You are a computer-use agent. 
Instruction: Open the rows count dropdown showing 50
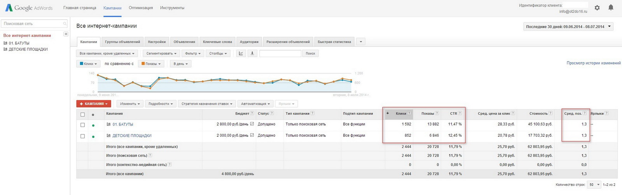tap(594, 185)
